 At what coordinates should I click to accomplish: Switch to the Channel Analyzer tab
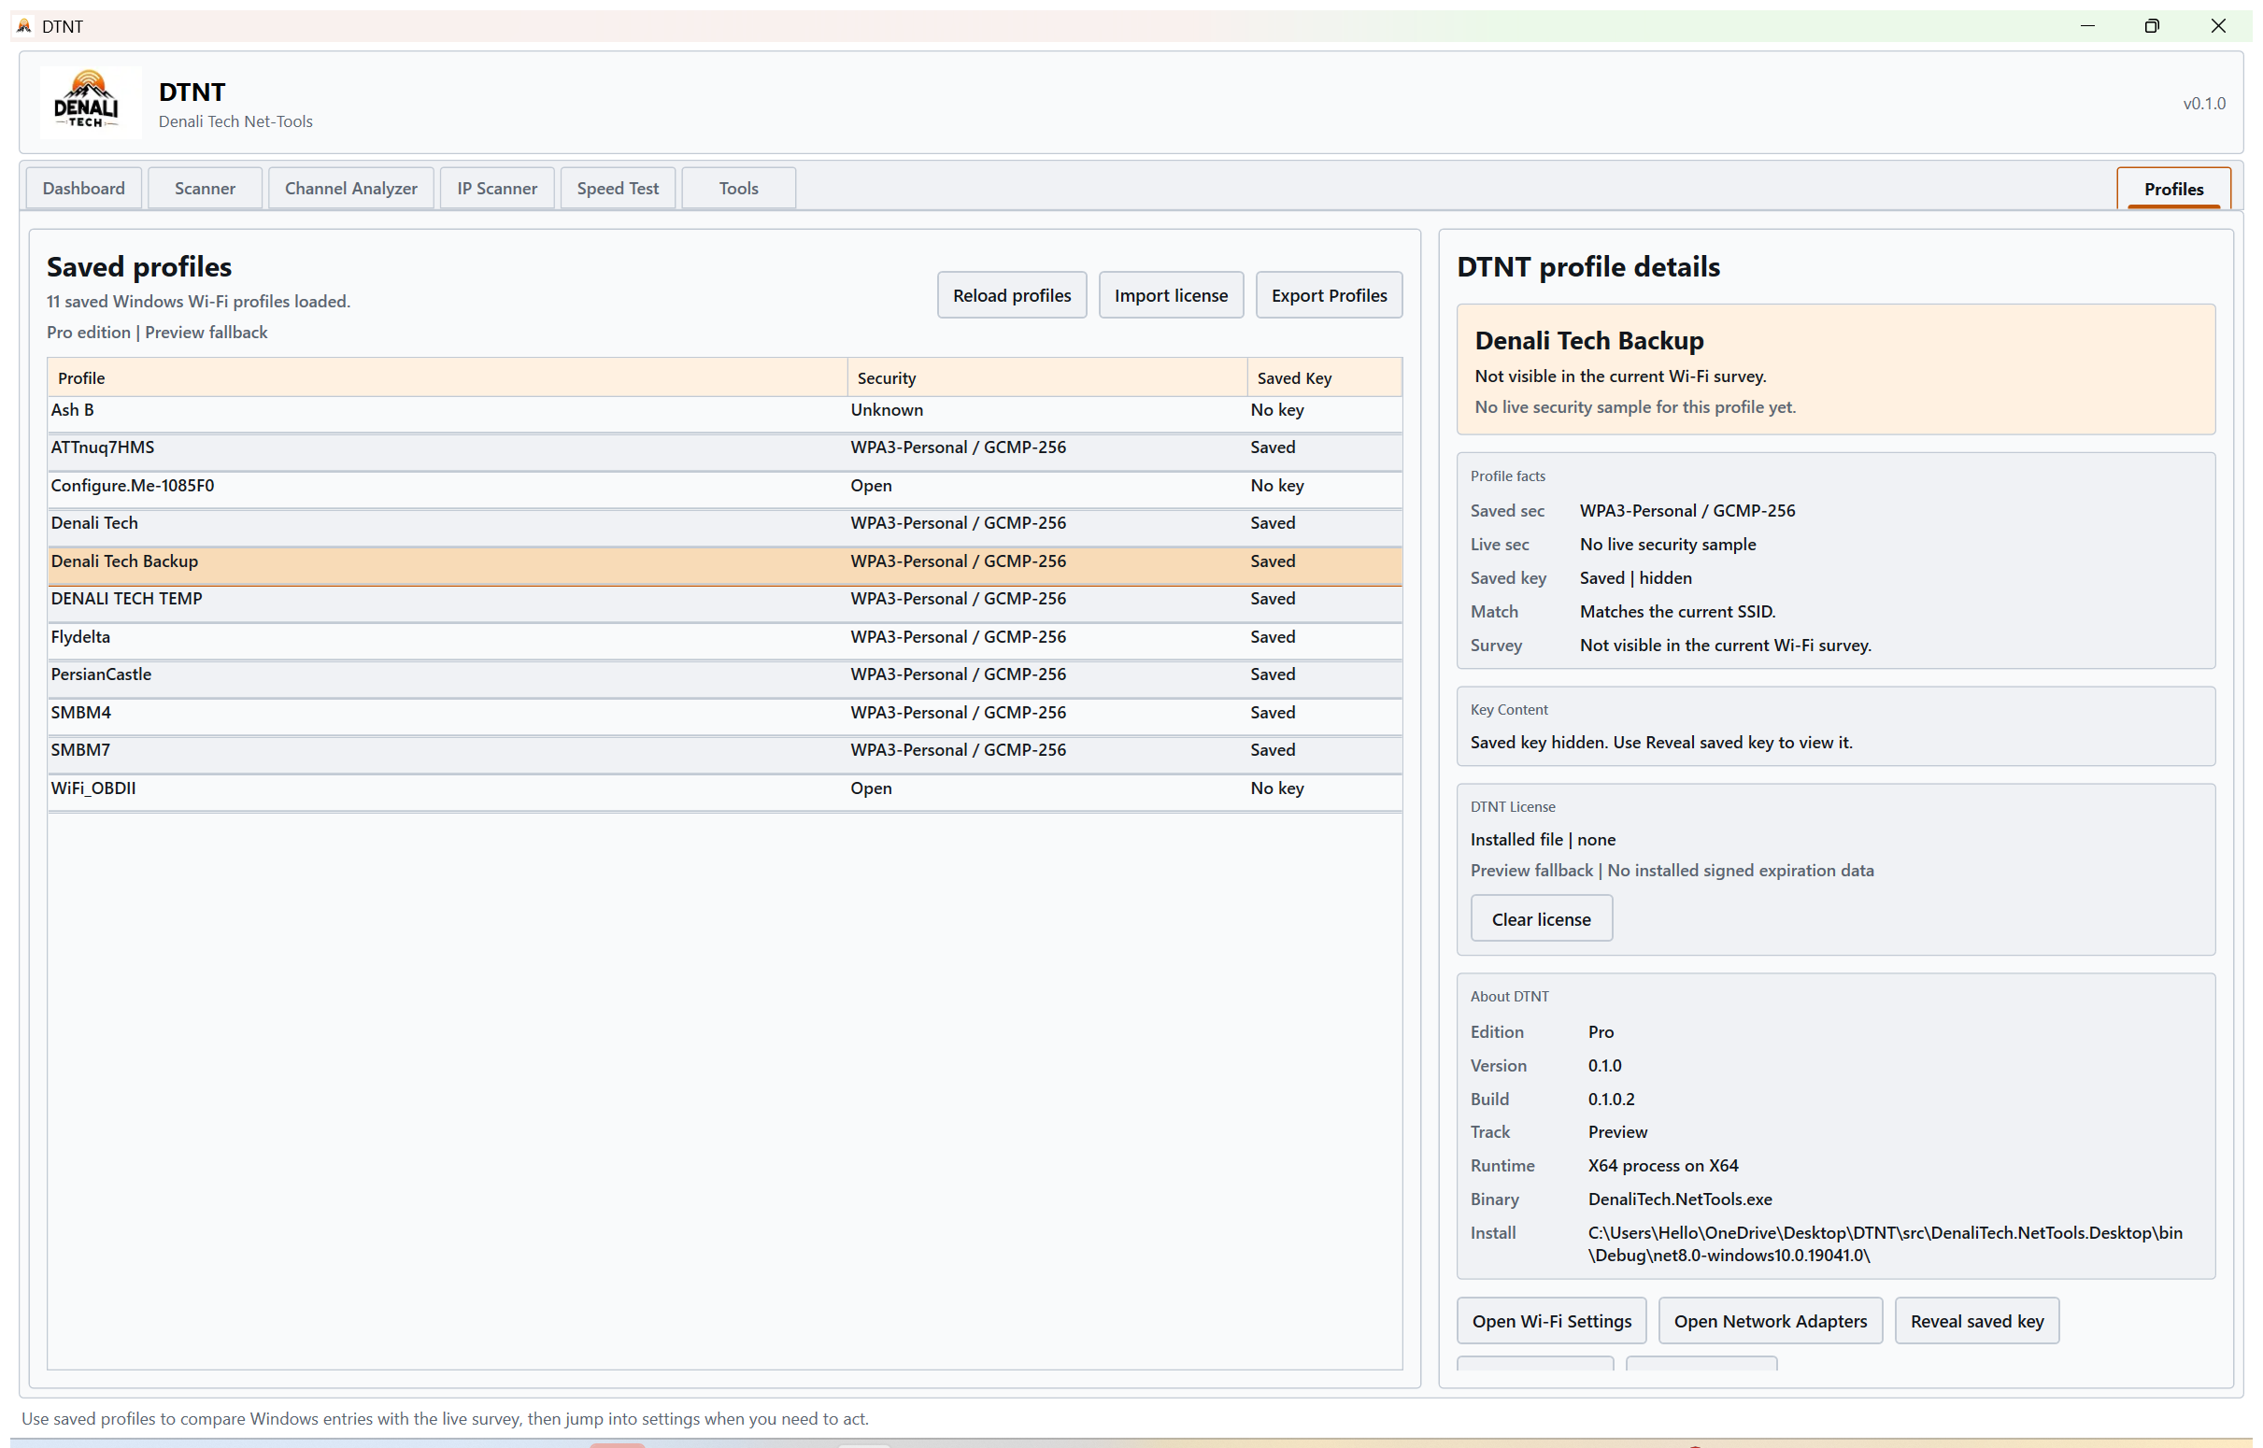[350, 188]
